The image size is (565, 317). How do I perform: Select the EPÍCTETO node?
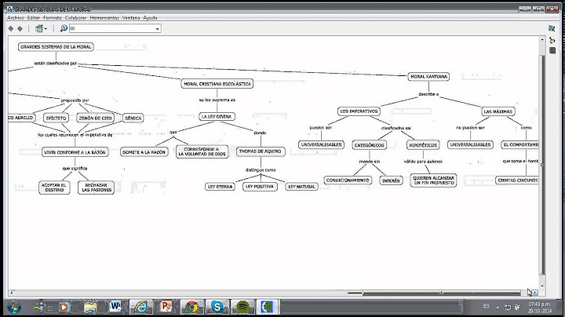56,118
